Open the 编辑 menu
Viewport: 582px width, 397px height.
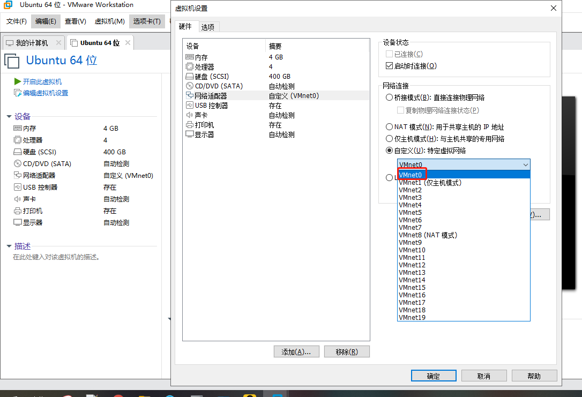pos(46,21)
